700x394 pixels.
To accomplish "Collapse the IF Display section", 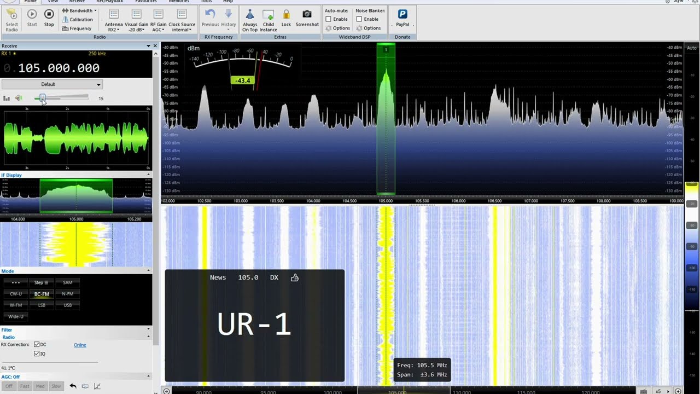I will [148, 175].
